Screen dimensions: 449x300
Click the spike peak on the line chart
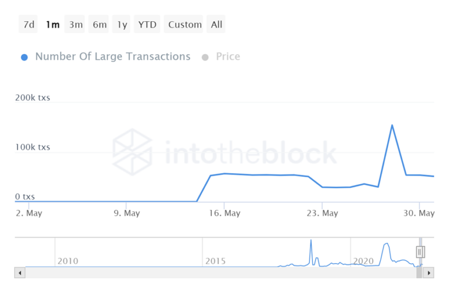click(392, 125)
